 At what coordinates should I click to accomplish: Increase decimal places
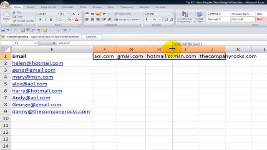point(166,20)
